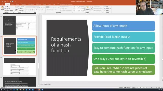Click the slide panel scroll down arrow
The height and width of the screenshot is (91, 163).
click(x=38, y=86)
